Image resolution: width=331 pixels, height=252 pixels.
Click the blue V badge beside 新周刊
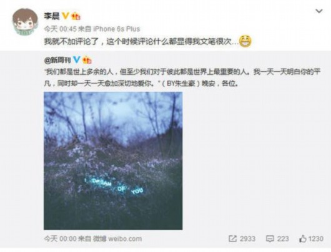(76, 60)
